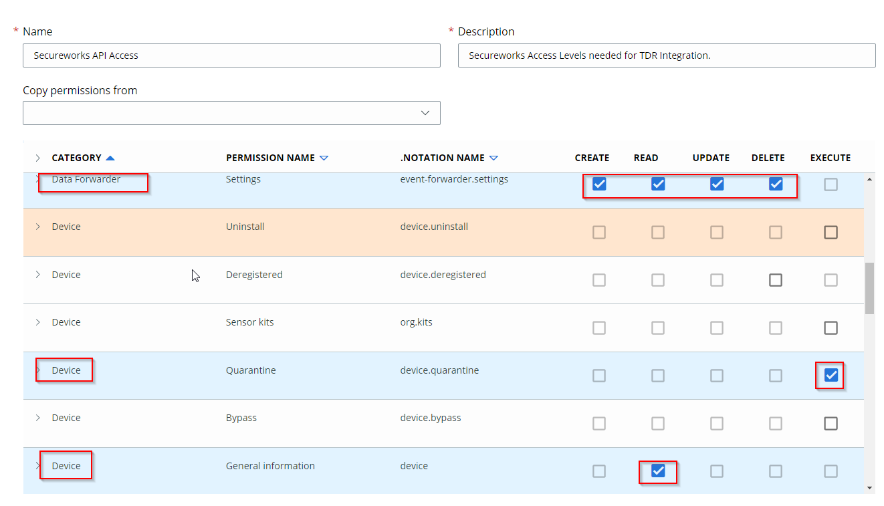Click the Name input field

231,55
